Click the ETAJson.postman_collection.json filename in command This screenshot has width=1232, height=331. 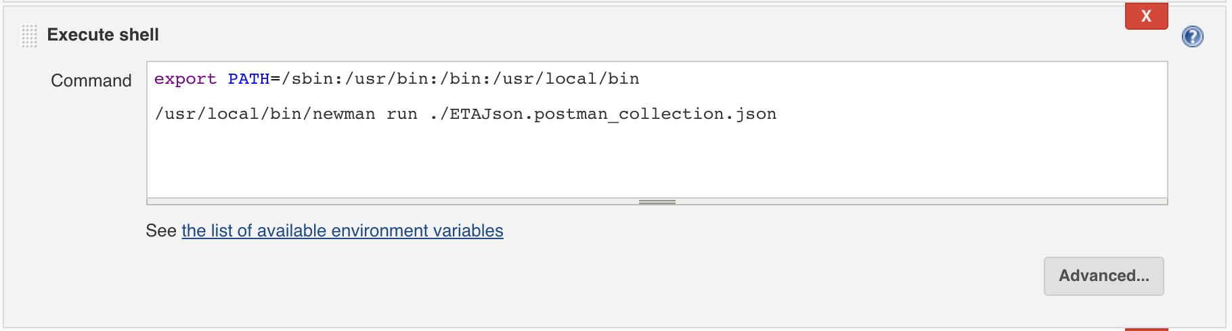(x=613, y=114)
